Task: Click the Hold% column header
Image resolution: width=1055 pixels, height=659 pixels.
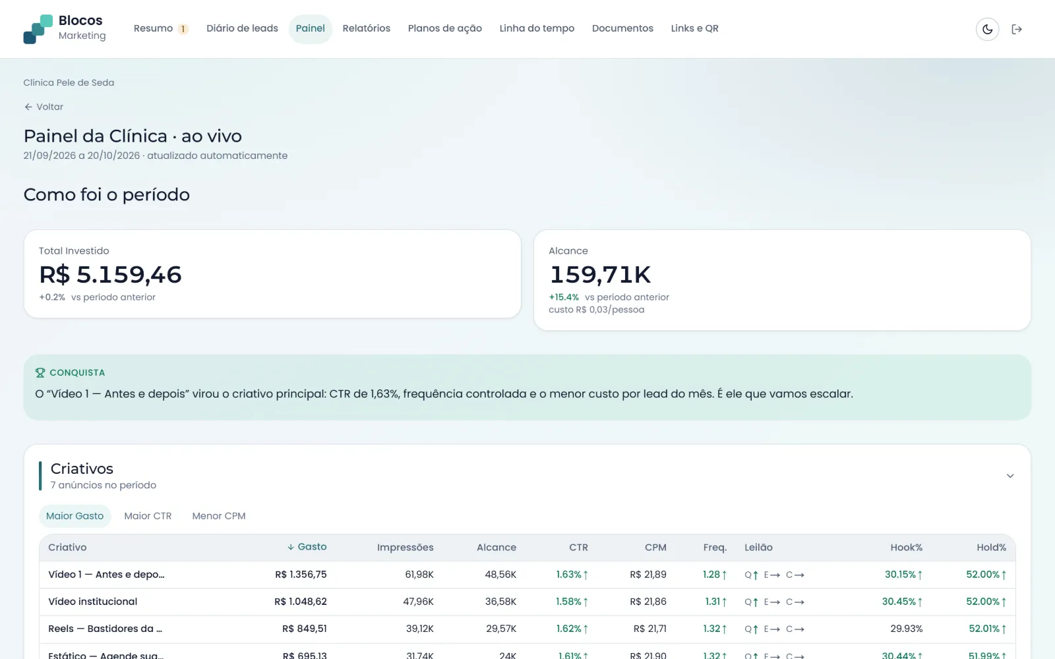Action: pyautogui.click(x=991, y=548)
